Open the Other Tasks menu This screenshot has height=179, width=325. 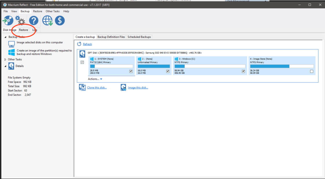(52, 11)
